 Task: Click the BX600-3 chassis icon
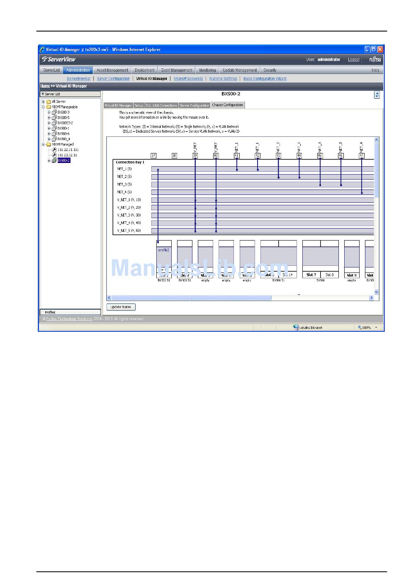pos(54,112)
